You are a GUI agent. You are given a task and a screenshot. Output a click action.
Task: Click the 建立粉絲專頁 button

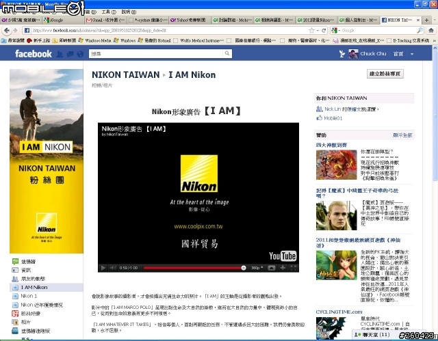tap(385, 74)
